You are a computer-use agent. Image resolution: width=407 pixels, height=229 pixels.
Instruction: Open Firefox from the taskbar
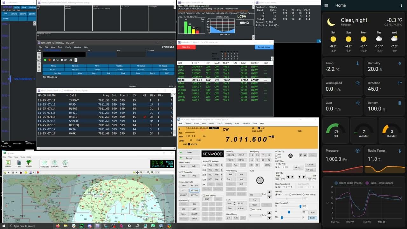58,226
